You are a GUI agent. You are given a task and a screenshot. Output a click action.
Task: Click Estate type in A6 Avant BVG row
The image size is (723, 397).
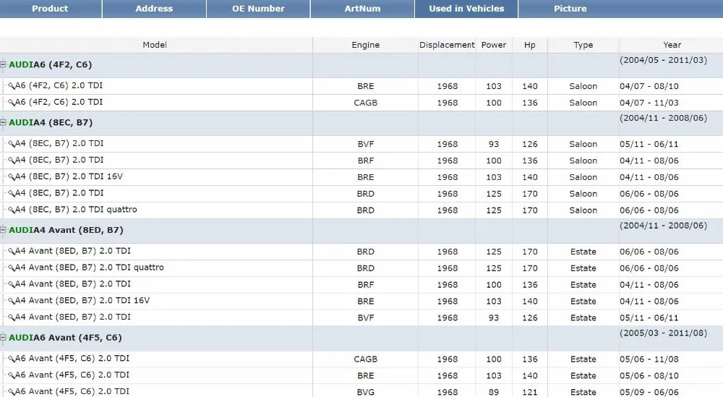(583, 393)
